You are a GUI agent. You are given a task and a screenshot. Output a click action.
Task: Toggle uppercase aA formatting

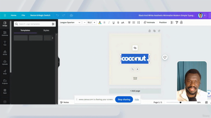pos(123,23)
